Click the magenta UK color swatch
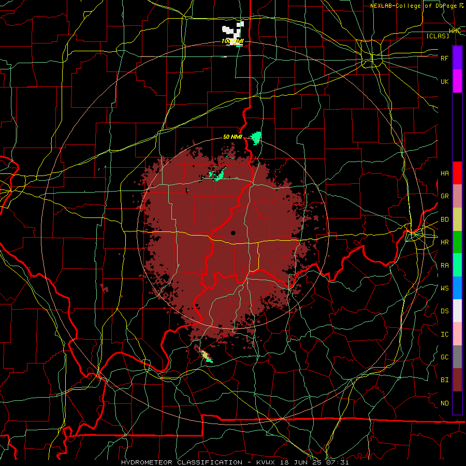The height and width of the screenshot is (466, 466). [457, 81]
